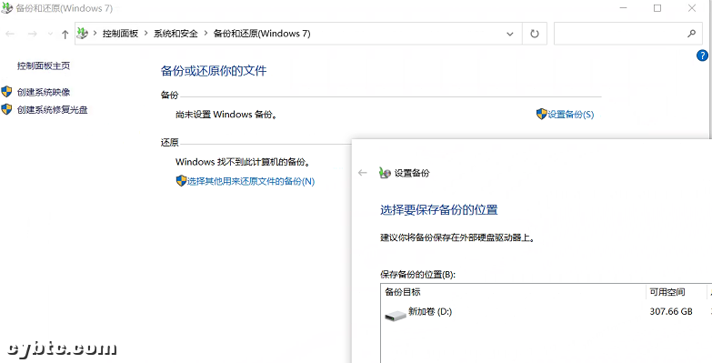The width and height of the screenshot is (712, 363).
Task: Open the recent locations dropdown arrow
Action: 50,34
